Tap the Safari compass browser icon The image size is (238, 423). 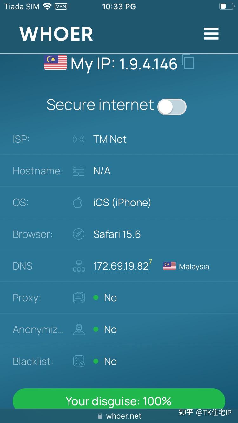tap(79, 234)
